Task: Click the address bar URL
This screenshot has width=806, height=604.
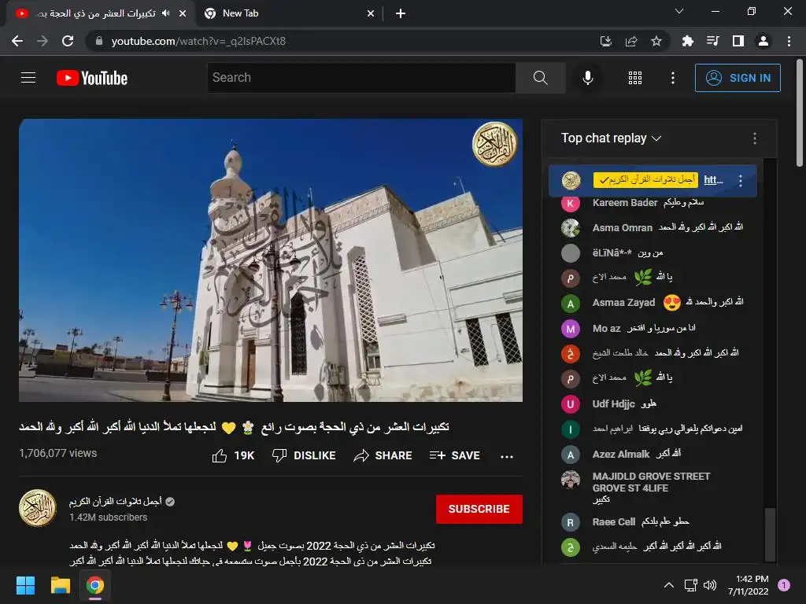Action: point(198,41)
